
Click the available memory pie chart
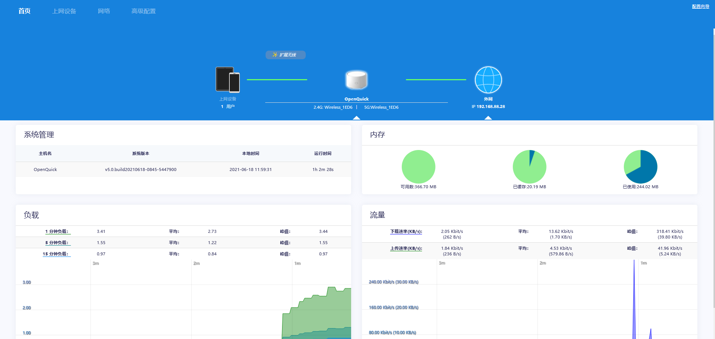418,167
